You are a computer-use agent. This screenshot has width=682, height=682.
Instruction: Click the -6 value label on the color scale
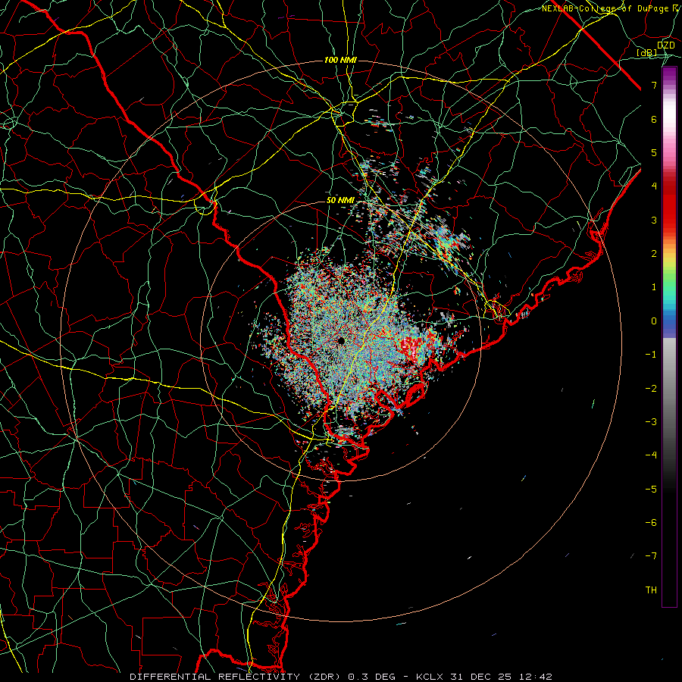pyautogui.click(x=651, y=522)
